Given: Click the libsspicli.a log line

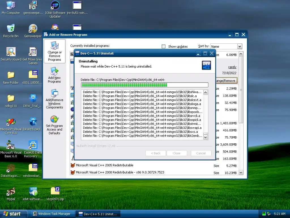Looking at the screenshot, I should [142, 120].
